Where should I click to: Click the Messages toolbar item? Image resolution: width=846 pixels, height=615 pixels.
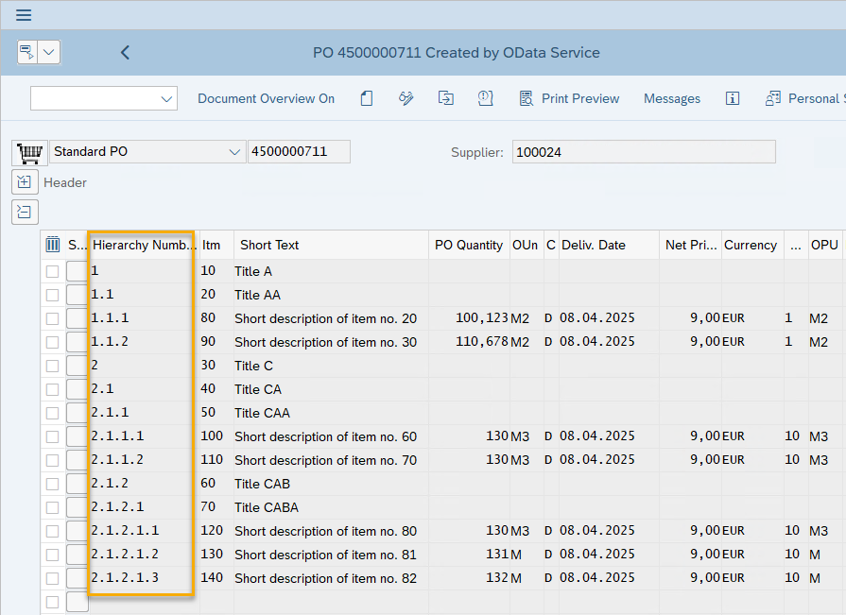[671, 98]
